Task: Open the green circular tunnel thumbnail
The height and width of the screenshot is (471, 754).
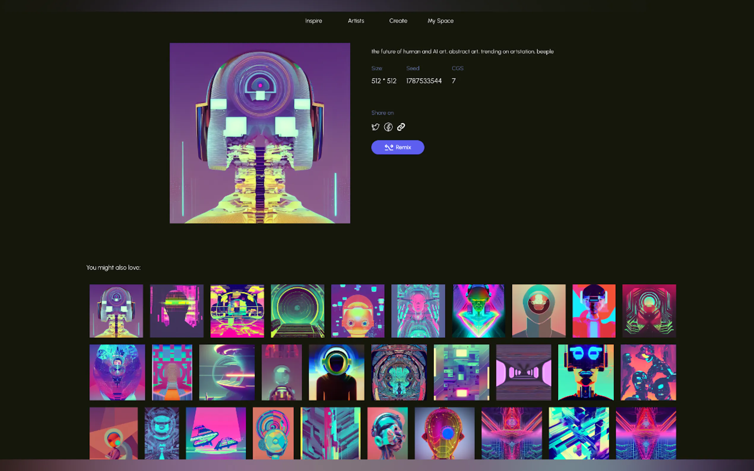Action: [297, 311]
